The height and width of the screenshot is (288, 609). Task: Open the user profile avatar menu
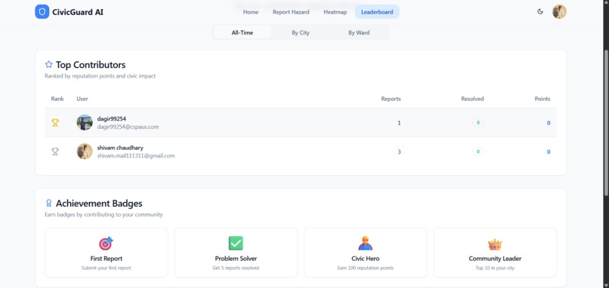pyautogui.click(x=559, y=11)
